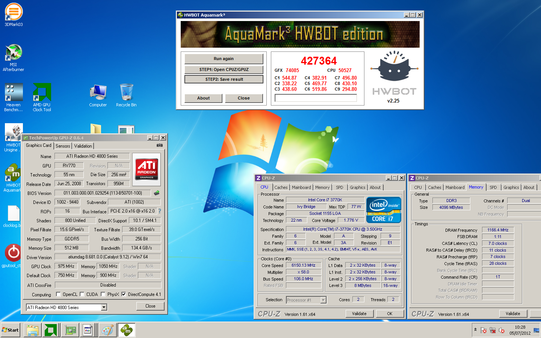541x338 pixels.
Task: Launch the HWBOT Aquamark desktop shortcut
Action: pos(12,178)
